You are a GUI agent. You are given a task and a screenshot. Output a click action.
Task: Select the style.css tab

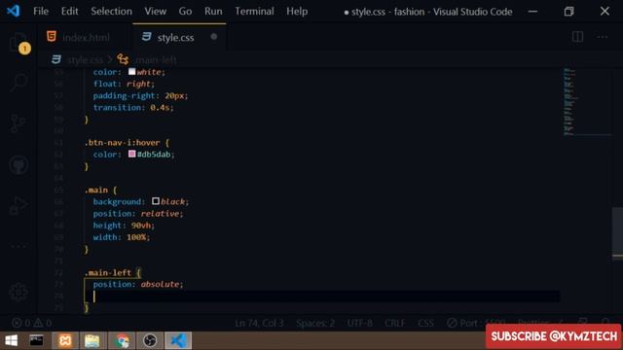(x=179, y=37)
